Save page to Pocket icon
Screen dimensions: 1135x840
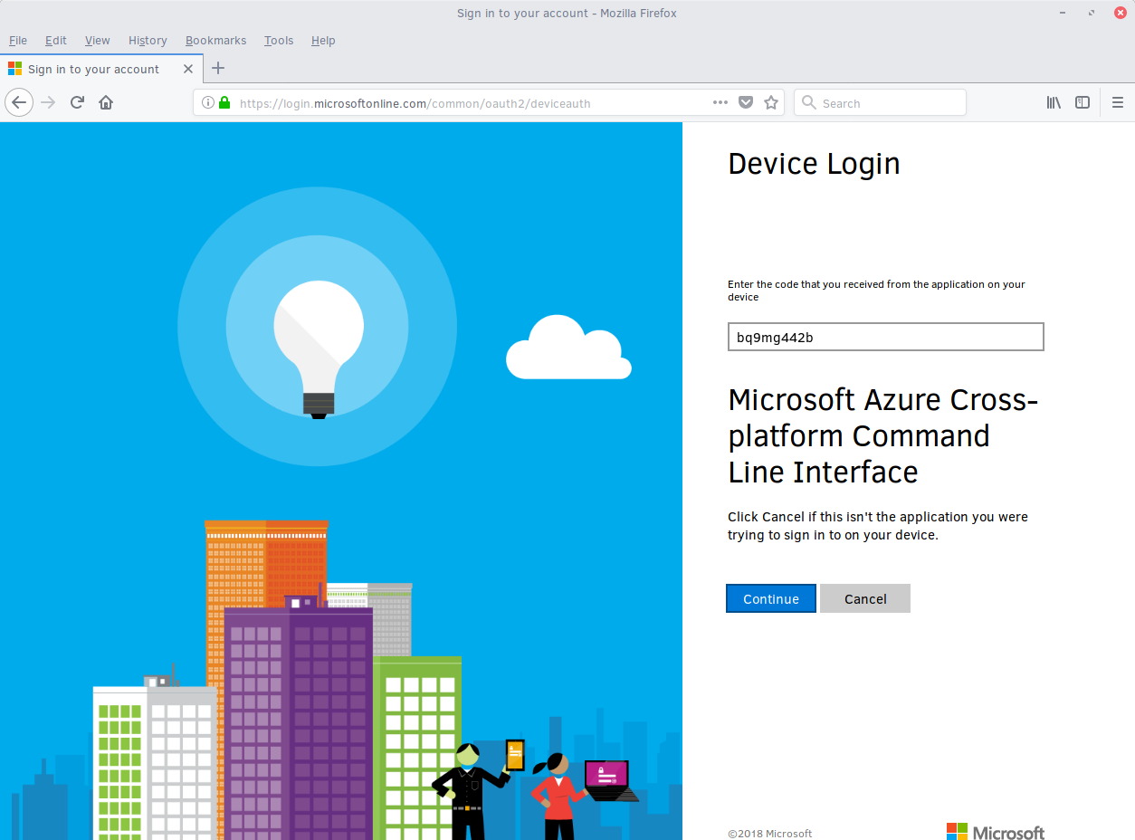(x=746, y=102)
